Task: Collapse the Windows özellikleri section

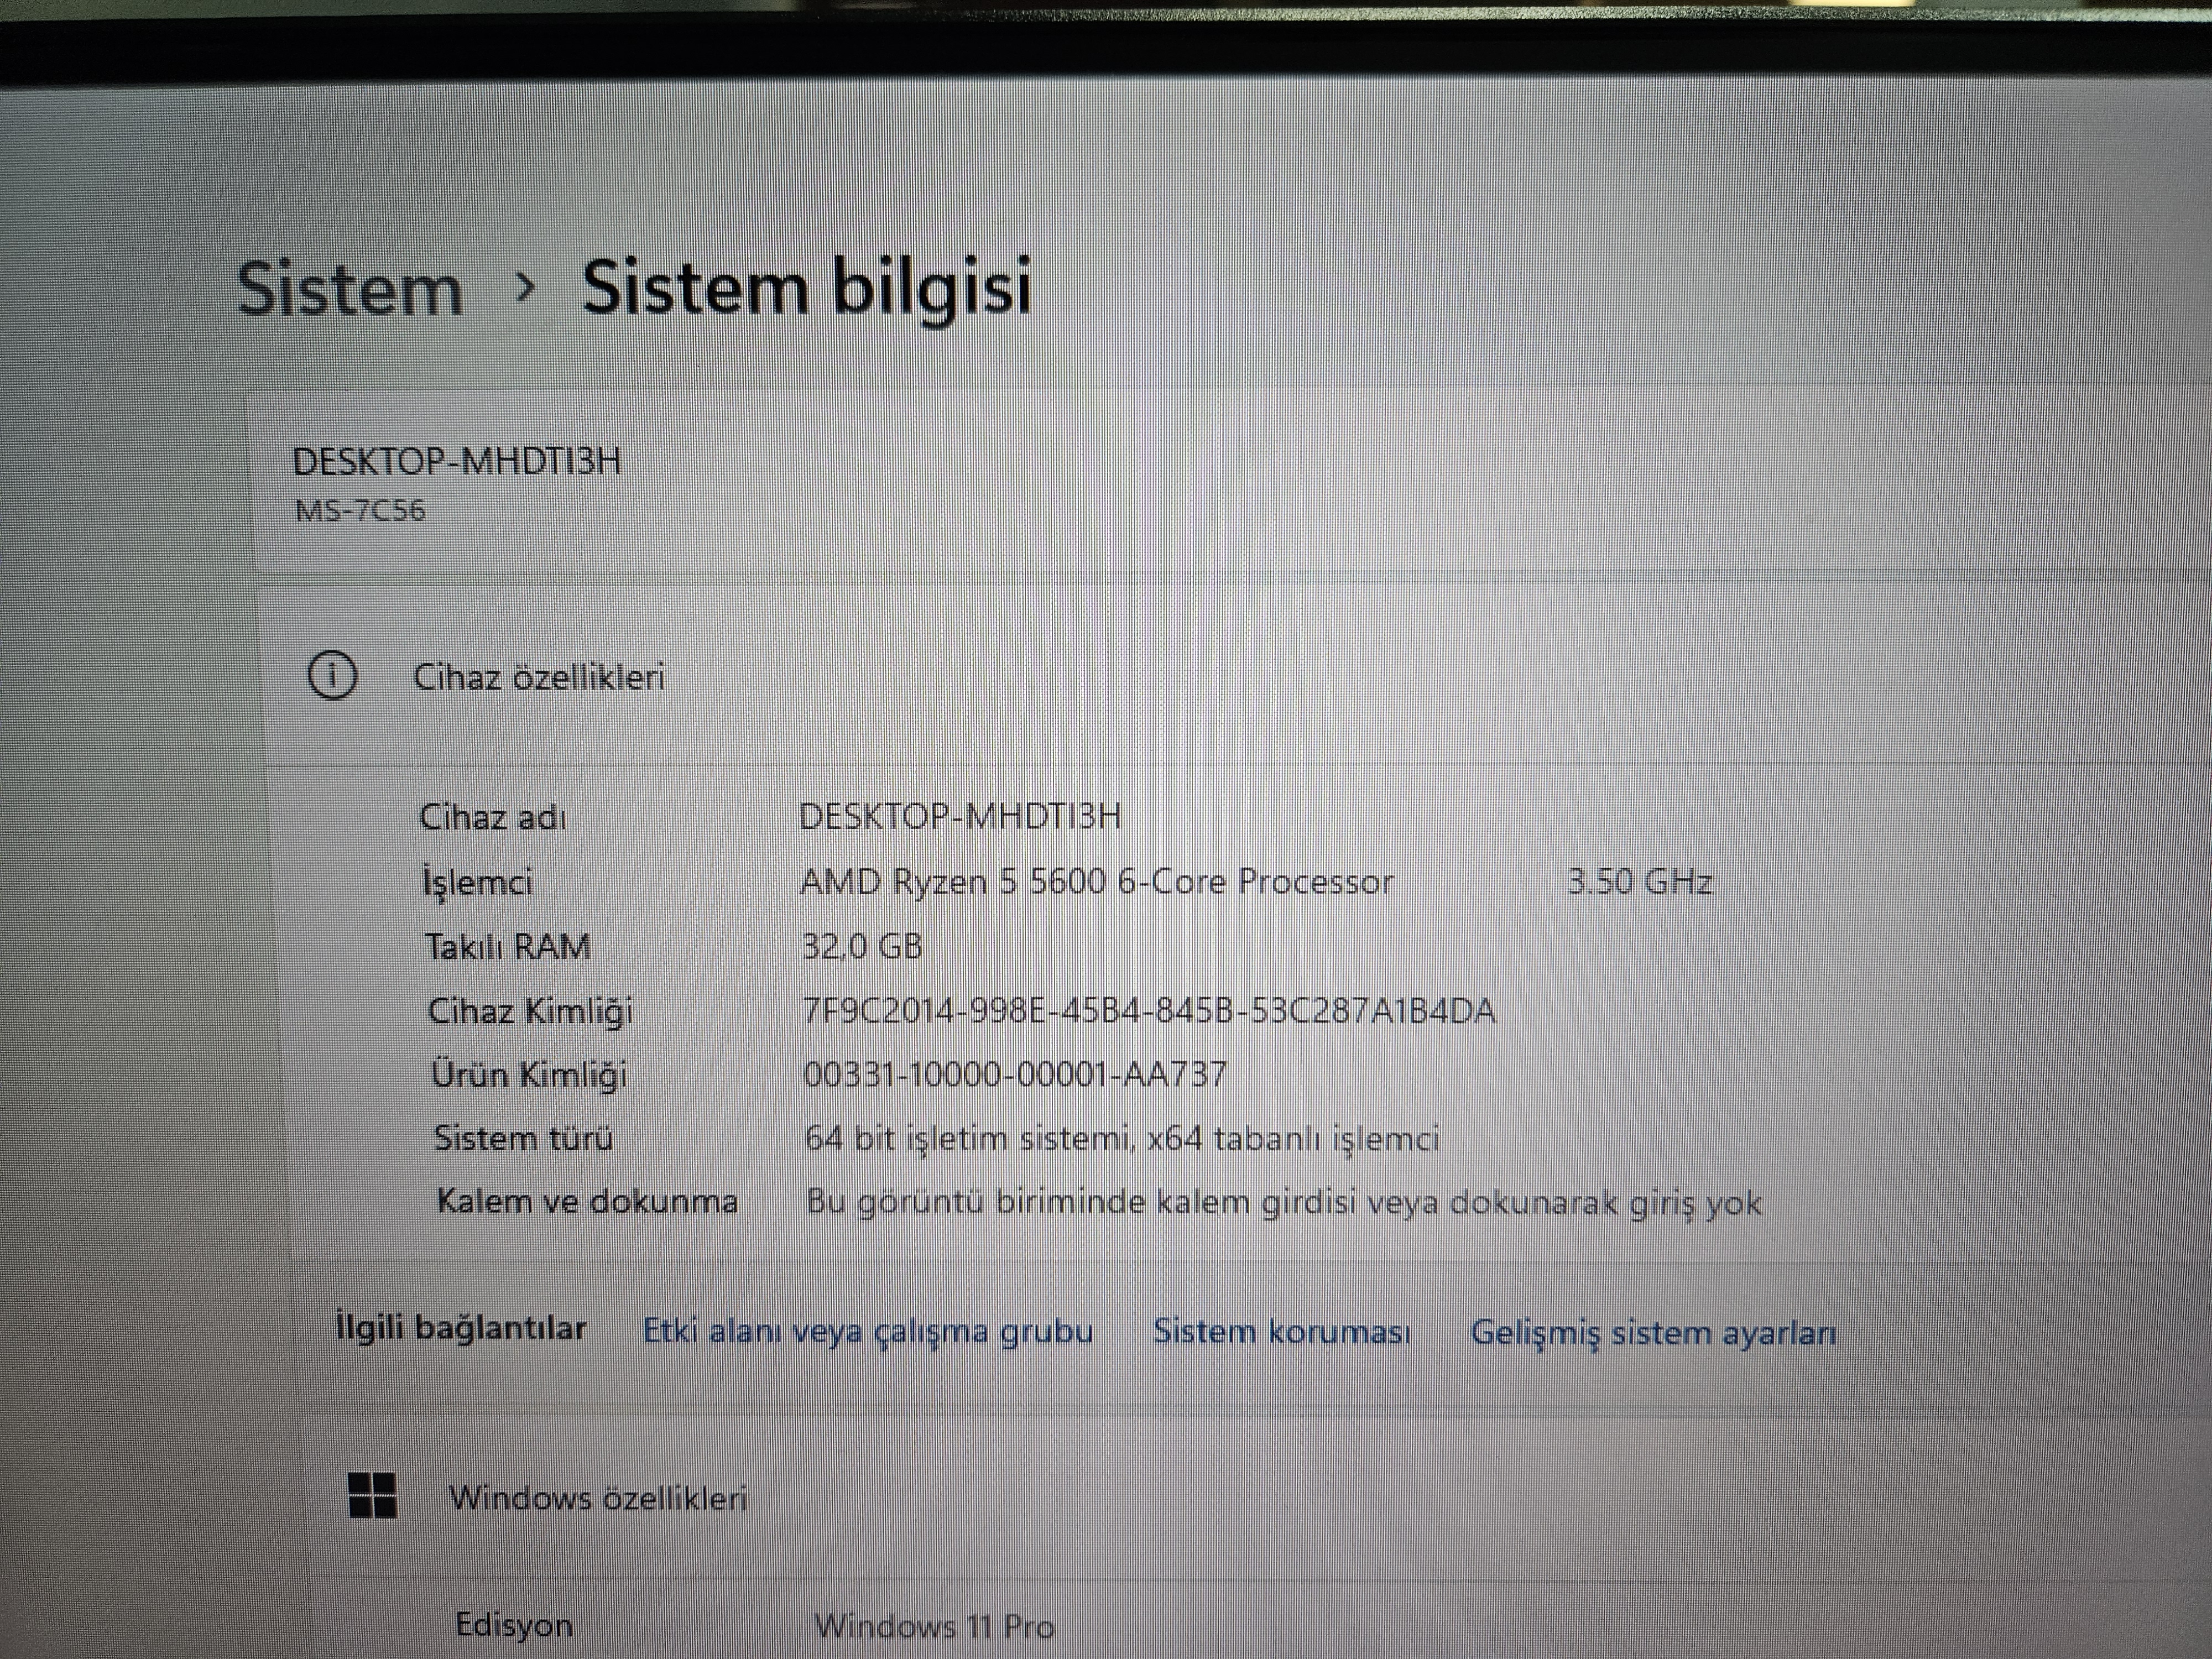Action: click(x=597, y=1498)
